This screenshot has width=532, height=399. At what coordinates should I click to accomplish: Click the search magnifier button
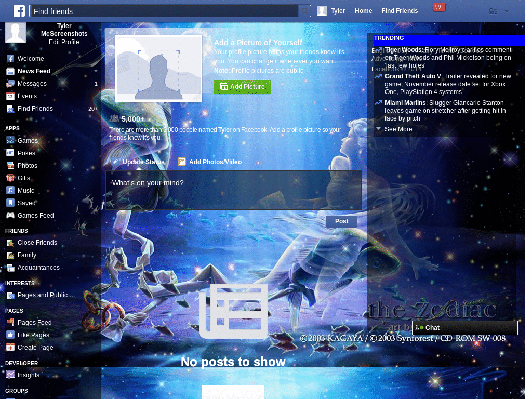pyautogui.click(x=304, y=11)
